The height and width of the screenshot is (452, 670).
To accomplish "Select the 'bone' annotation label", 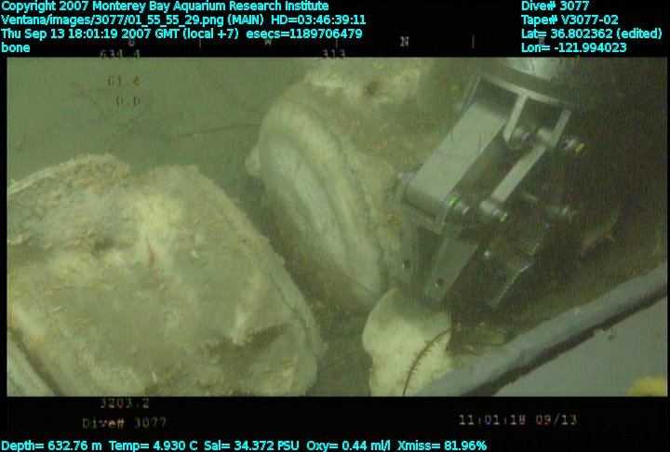I will coord(16,47).
